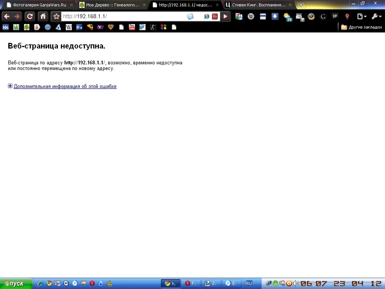This screenshot has width=385, height=289.
Task: Open the browser home page
Action: (x=43, y=17)
